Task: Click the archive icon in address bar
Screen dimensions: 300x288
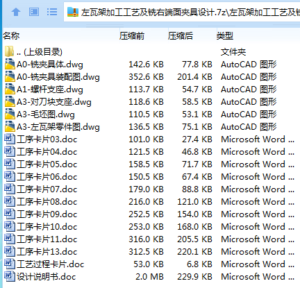Action: point(73,12)
